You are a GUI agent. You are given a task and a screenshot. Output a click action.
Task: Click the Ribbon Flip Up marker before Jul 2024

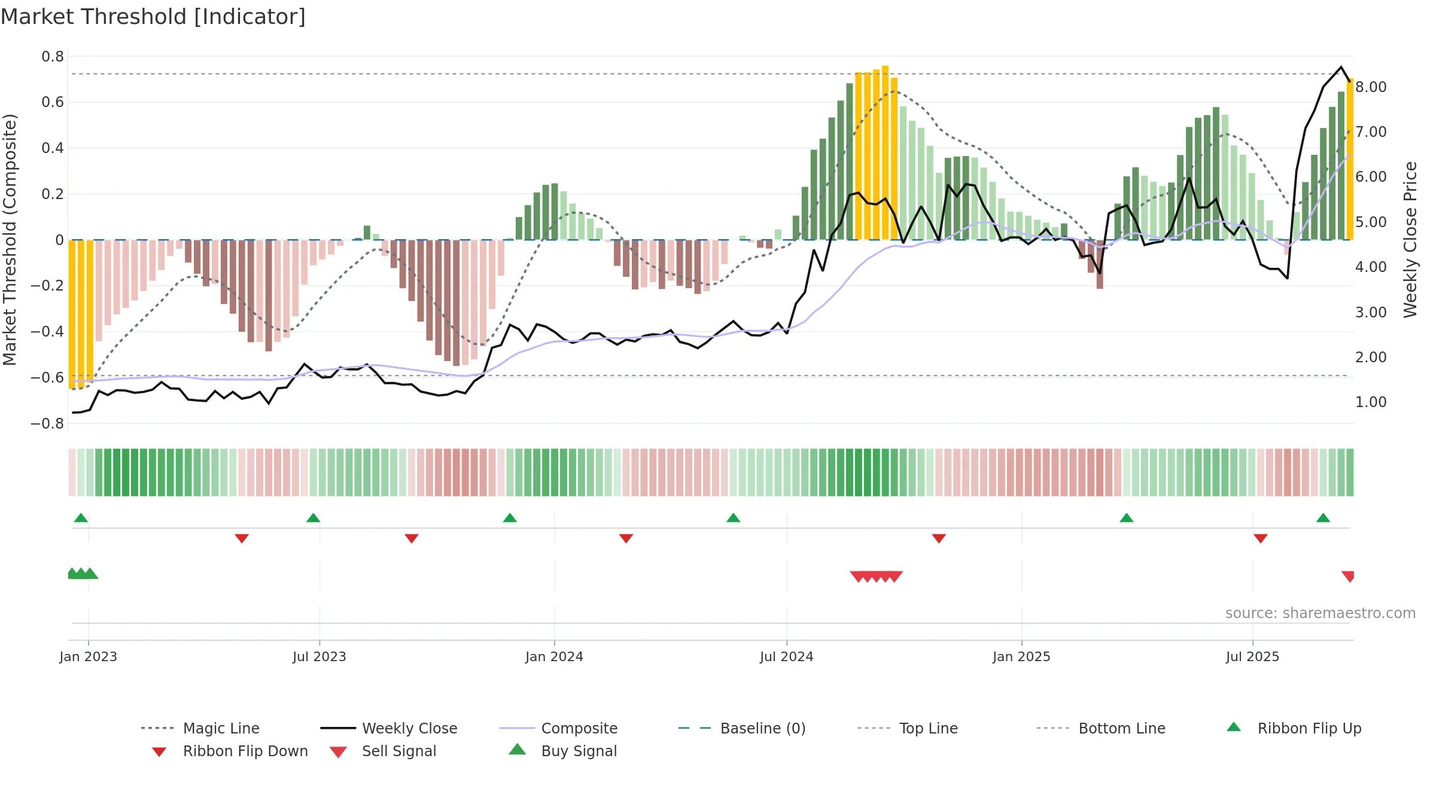(733, 518)
